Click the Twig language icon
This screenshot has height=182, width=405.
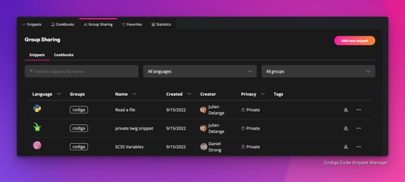[37, 127]
